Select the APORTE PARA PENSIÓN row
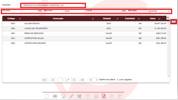Viewport: 178px width, 100px height. coord(85,43)
